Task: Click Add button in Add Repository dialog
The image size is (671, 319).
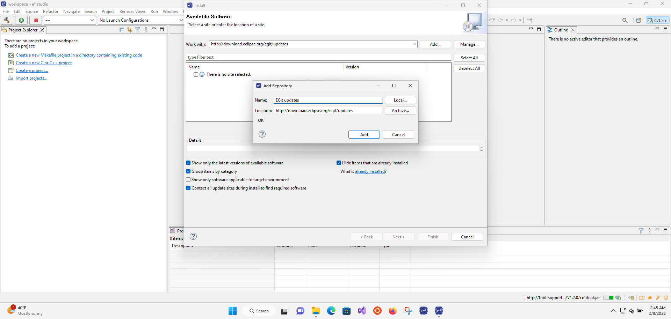Action: click(364, 135)
